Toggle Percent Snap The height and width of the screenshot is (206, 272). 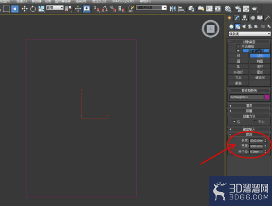pyautogui.click(x=113, y=9)
